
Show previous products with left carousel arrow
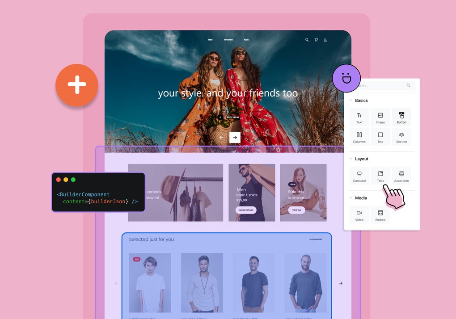(117, 283)
